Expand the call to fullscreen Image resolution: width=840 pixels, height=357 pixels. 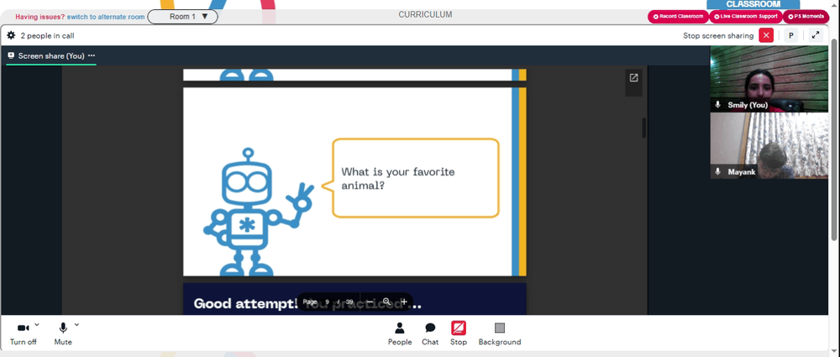click(x=816, y=36)
